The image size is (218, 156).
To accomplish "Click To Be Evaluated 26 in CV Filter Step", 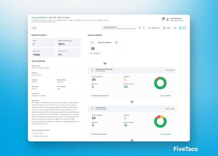I will click(94, 80).
